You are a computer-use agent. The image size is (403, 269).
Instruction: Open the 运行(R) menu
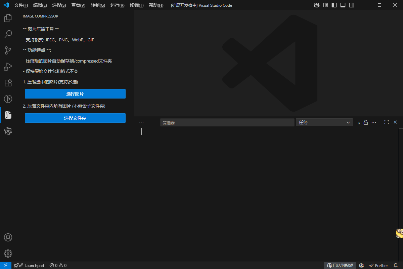click(x=117, y=5)
